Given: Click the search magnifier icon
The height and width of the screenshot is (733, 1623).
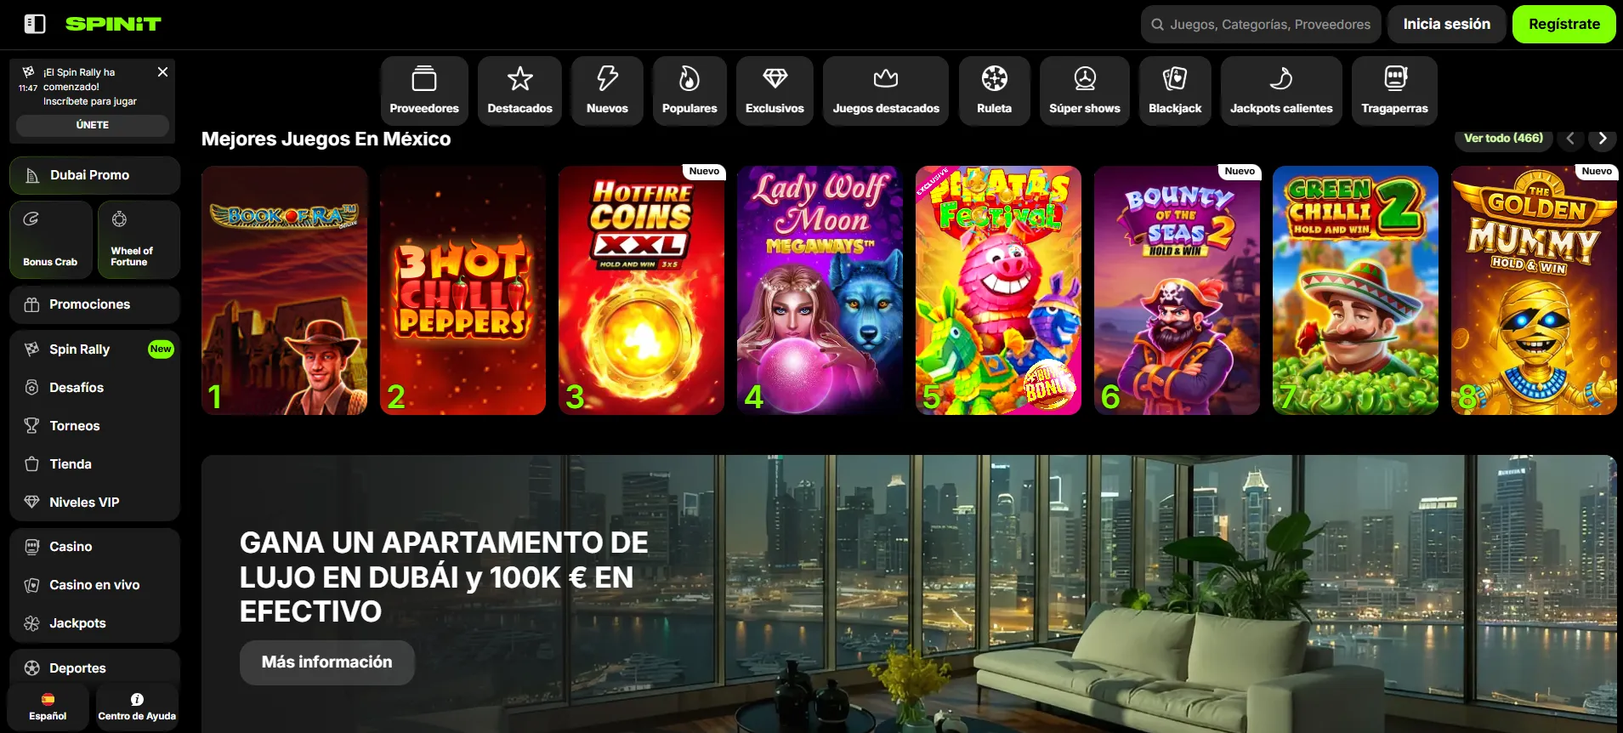Looking at the screenshot, I should (x=1157, y=25).
